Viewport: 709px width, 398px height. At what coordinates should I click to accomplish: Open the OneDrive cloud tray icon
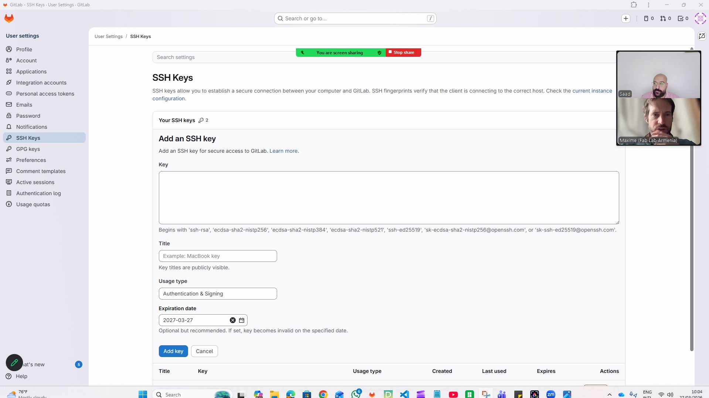pyautogui.click(x=621, y=395)
